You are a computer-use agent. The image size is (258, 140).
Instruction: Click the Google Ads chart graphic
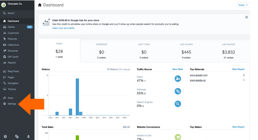click(46, 22)
